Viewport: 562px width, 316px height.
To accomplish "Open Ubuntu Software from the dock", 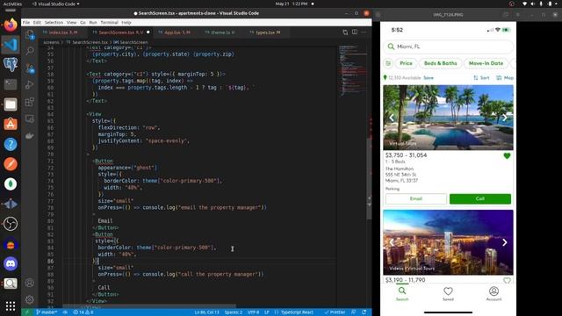I will (x=11, y=125).
